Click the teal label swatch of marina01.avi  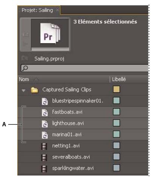click(117, 134)
